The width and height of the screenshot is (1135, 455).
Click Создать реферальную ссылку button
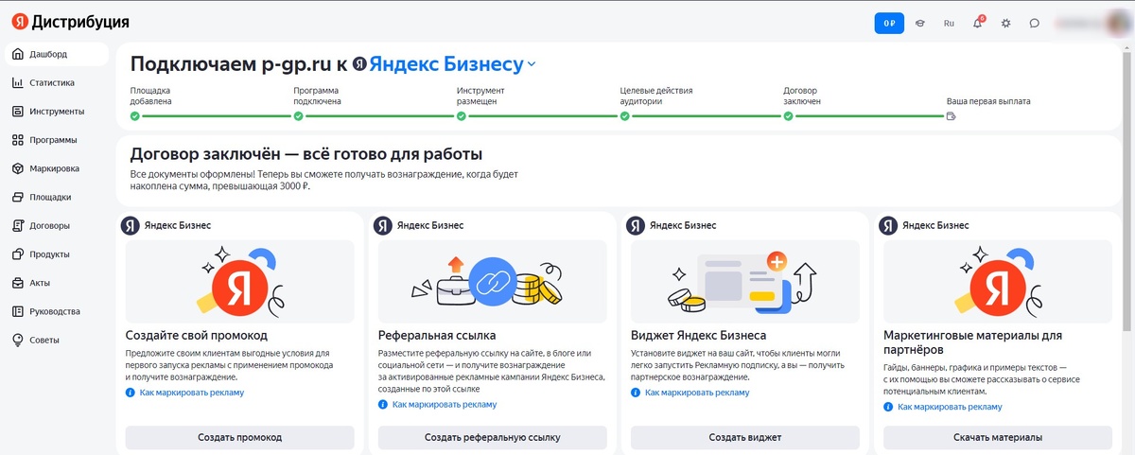pyautogui.click(x=493, y=437)
